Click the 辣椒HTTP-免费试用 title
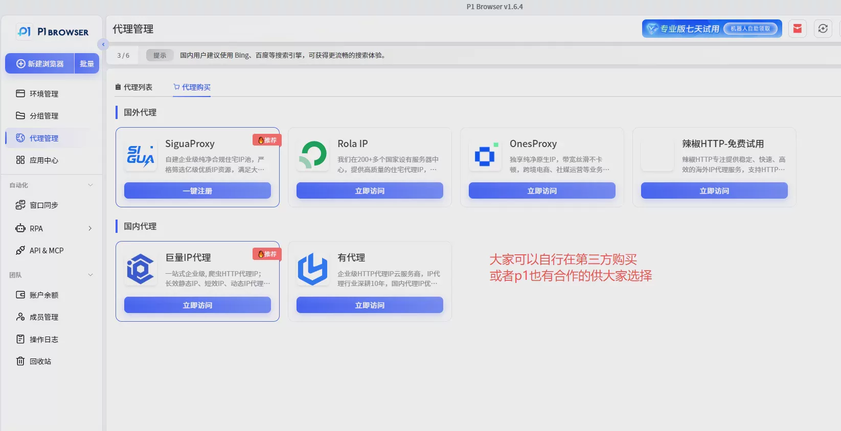The width and height of the screenshot is (841, 431). point(723,143)
